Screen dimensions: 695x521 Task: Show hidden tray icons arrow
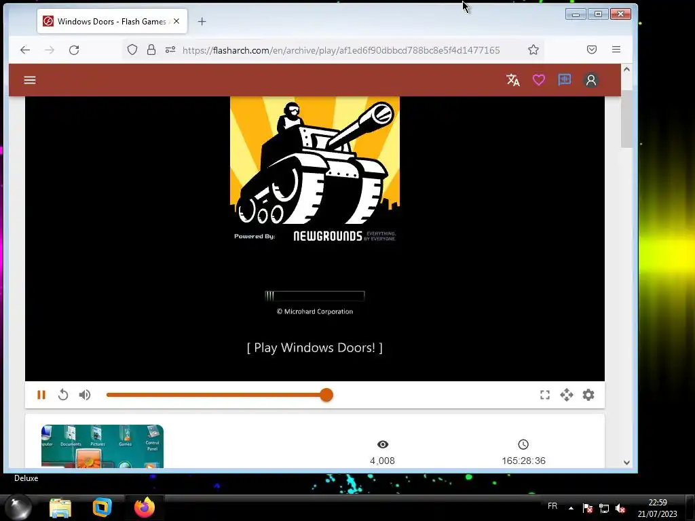(x=571, y=508)
